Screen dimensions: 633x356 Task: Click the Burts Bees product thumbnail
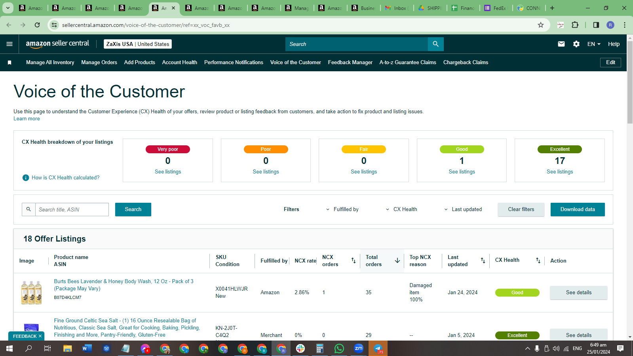[x=31, y=293]
